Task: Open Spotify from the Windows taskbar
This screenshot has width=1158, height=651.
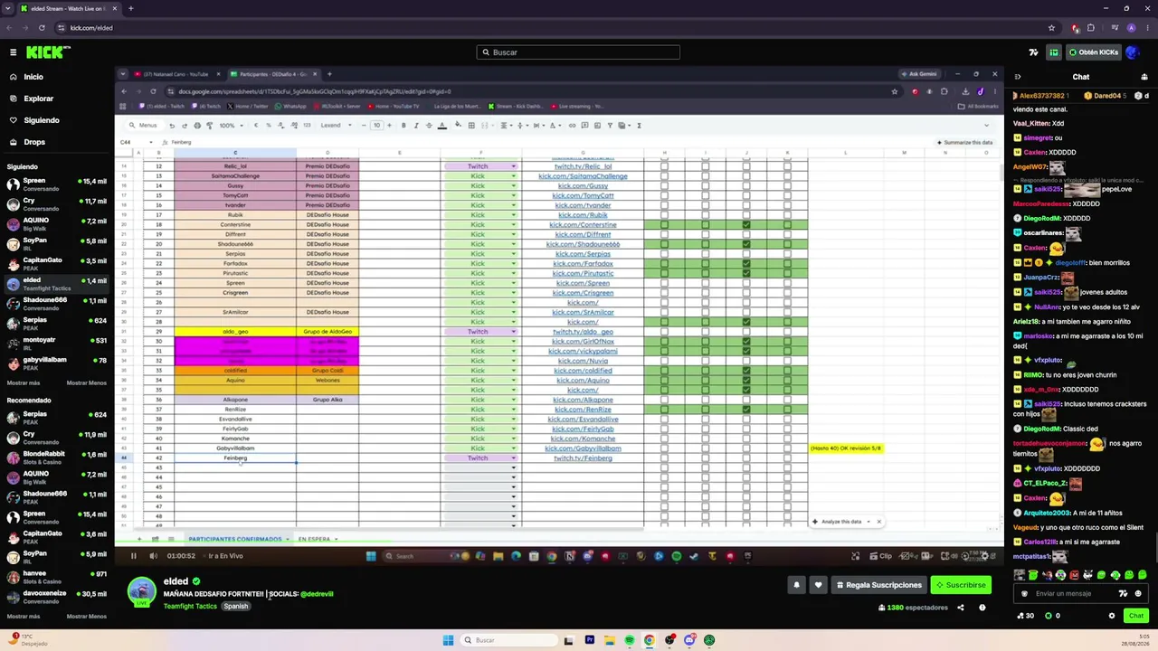Action: click(629, 640)
